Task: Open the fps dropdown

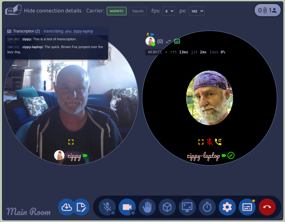Action: click(x=169, y=11)
